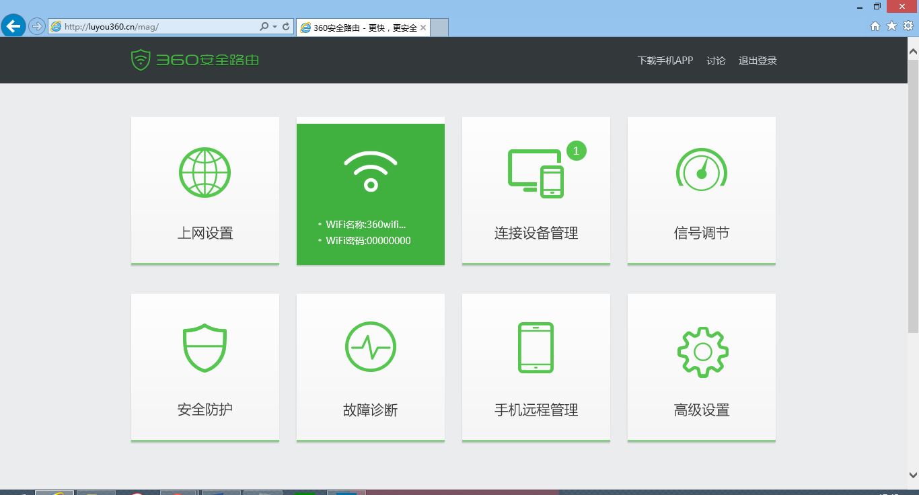Click the 上网设置 label
The width and height of the screenshot is (919, 495).
click(205, 233)
